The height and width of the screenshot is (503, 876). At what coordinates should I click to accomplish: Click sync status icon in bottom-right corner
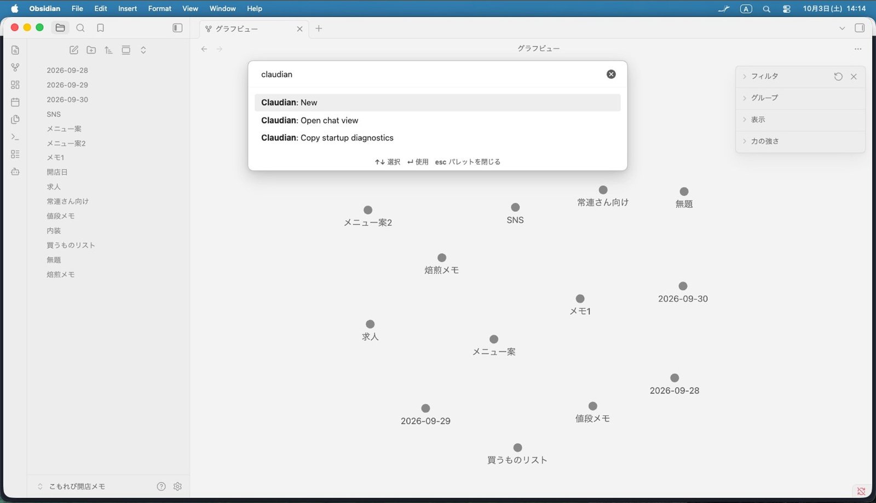tap(861, 491)
